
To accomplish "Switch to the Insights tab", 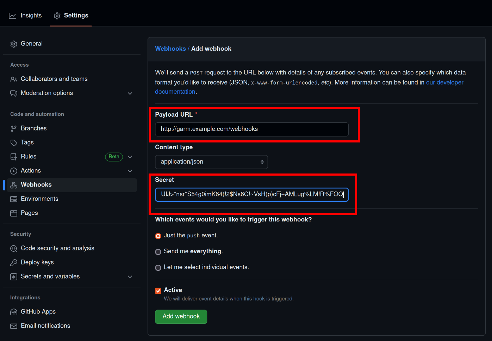I will tap(25, 16).
